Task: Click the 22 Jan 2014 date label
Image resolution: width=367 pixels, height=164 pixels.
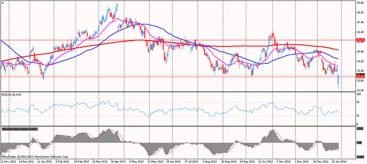Action: coord(339,161)
